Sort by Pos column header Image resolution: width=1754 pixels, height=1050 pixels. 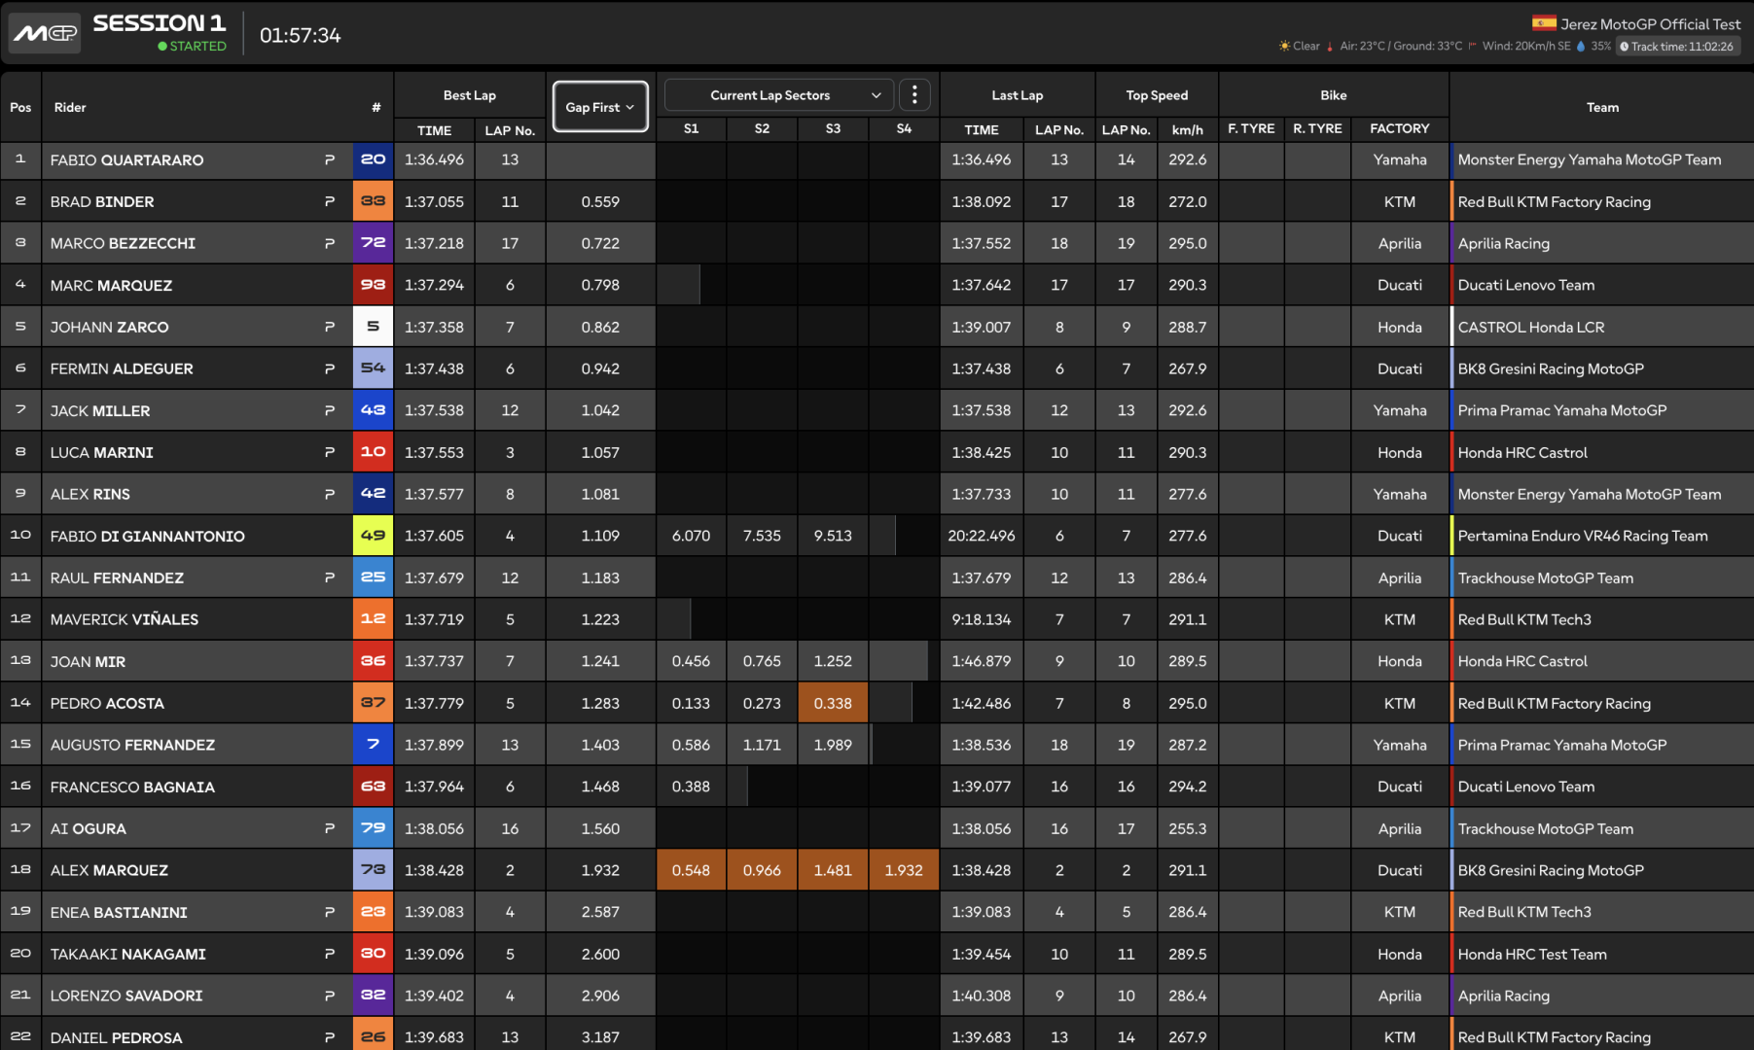(x=20, y=107)
